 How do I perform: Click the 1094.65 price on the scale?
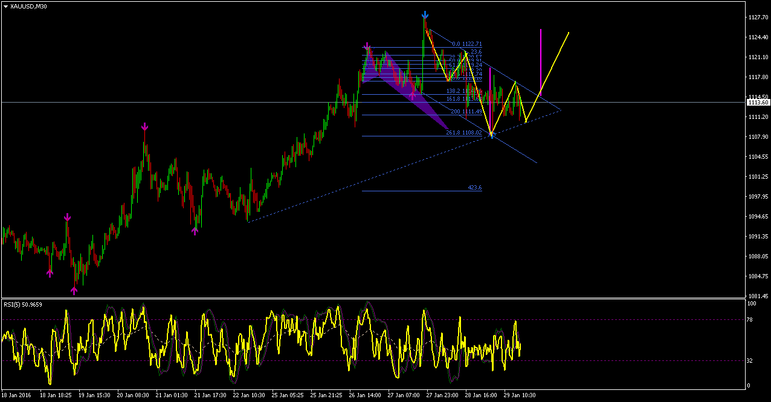(758, 217)
